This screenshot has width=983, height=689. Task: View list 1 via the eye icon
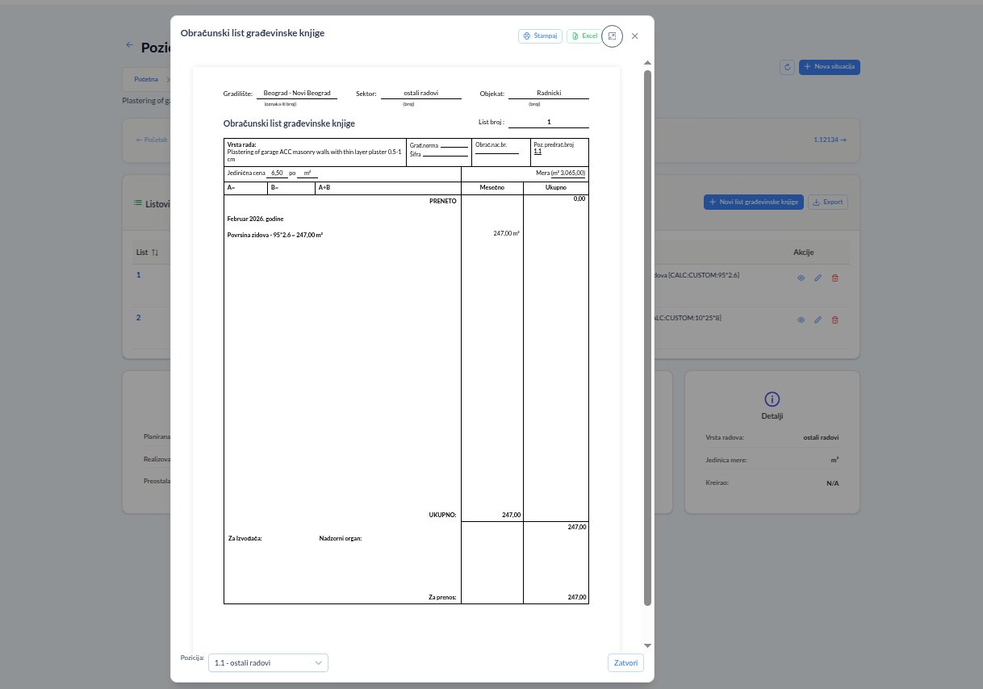[x=801, y=277]
